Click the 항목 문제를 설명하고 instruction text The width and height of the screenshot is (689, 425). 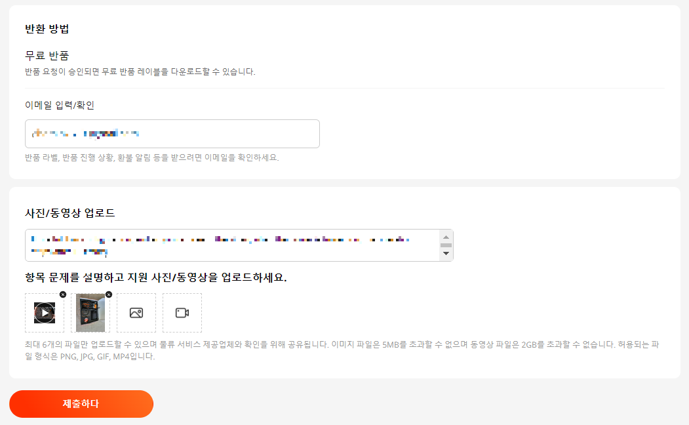click(x=156, y=277)
